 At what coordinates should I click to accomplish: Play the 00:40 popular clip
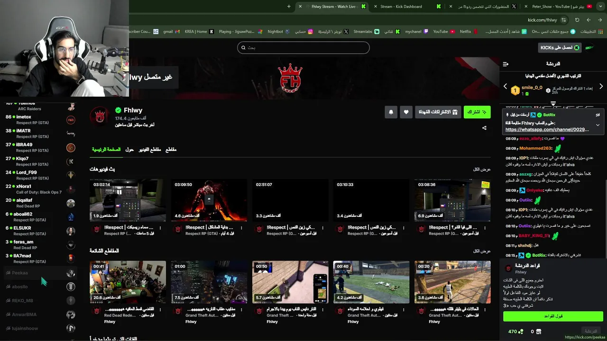pos(371,282)
